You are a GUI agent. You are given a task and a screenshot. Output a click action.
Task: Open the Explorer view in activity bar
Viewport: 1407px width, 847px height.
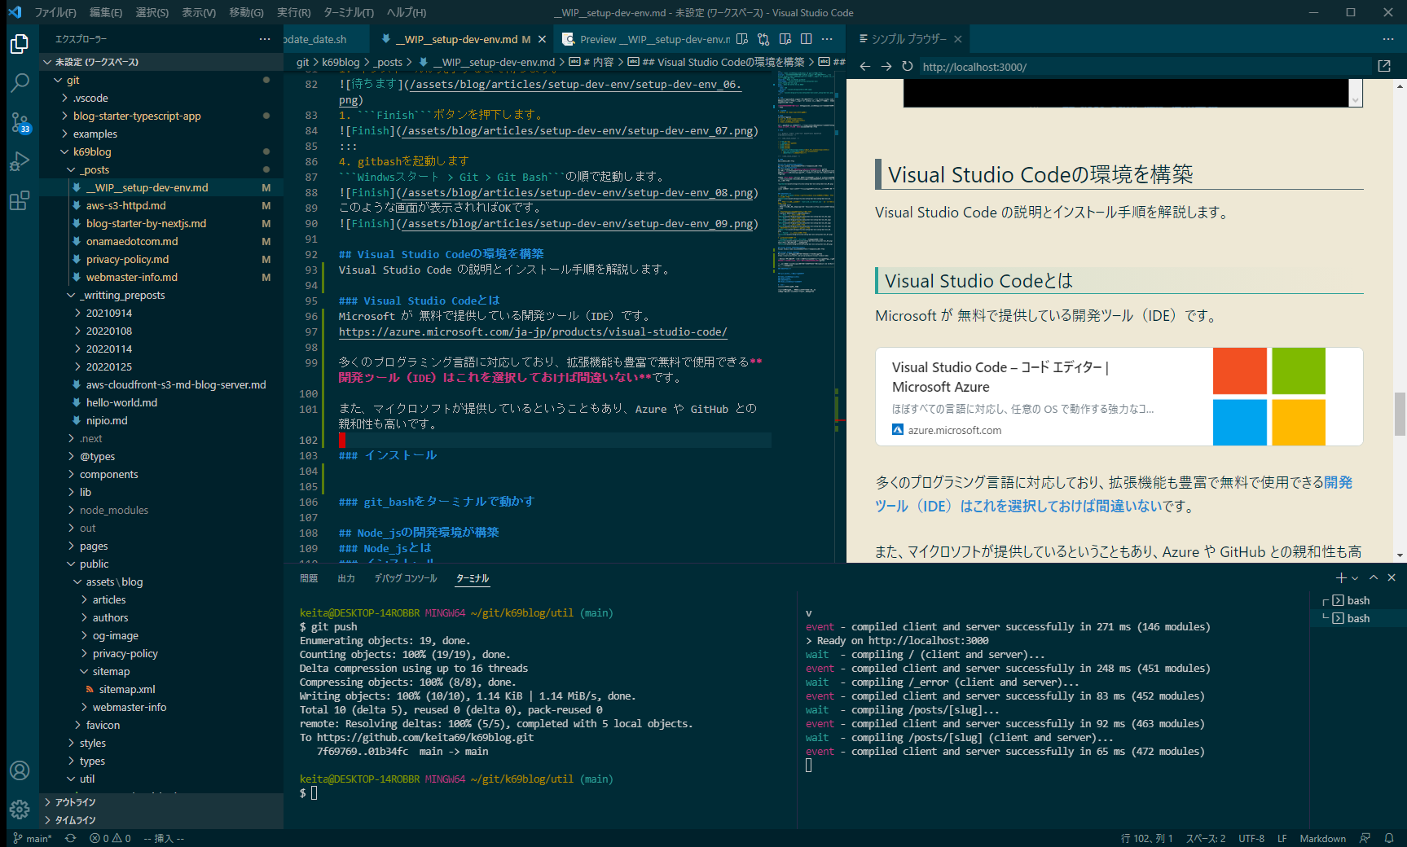(20, 44)
